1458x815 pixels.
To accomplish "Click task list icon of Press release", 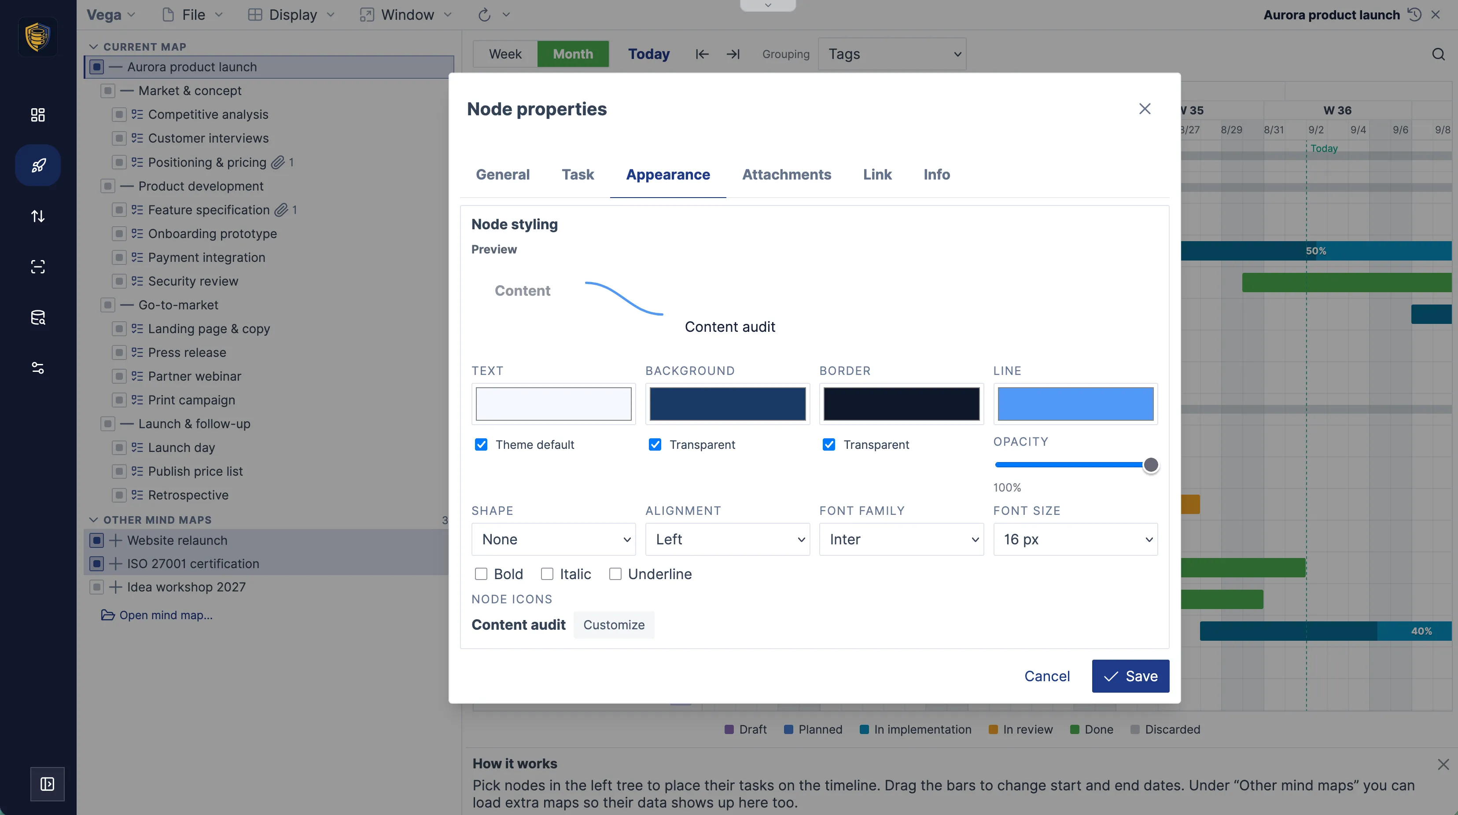I will [137, 352].
